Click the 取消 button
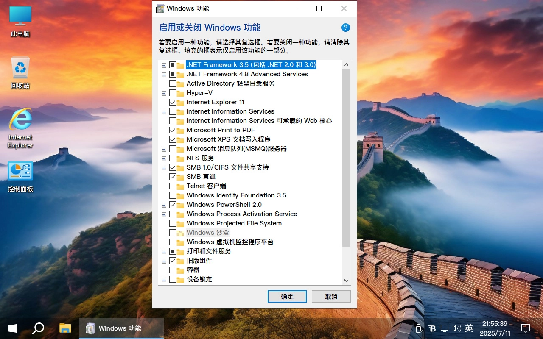This screenshot has height=339, width=543. [x=331, y=296]
